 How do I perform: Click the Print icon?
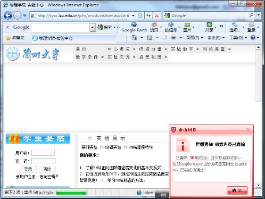tap(173, 38)
